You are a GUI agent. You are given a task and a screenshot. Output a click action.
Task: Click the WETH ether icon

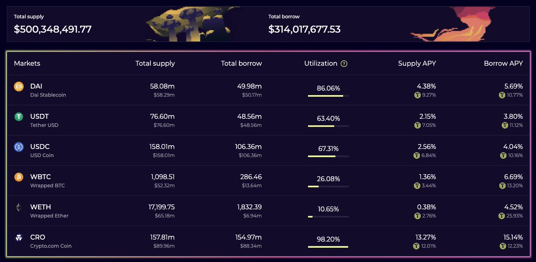(x=19, y=207)
